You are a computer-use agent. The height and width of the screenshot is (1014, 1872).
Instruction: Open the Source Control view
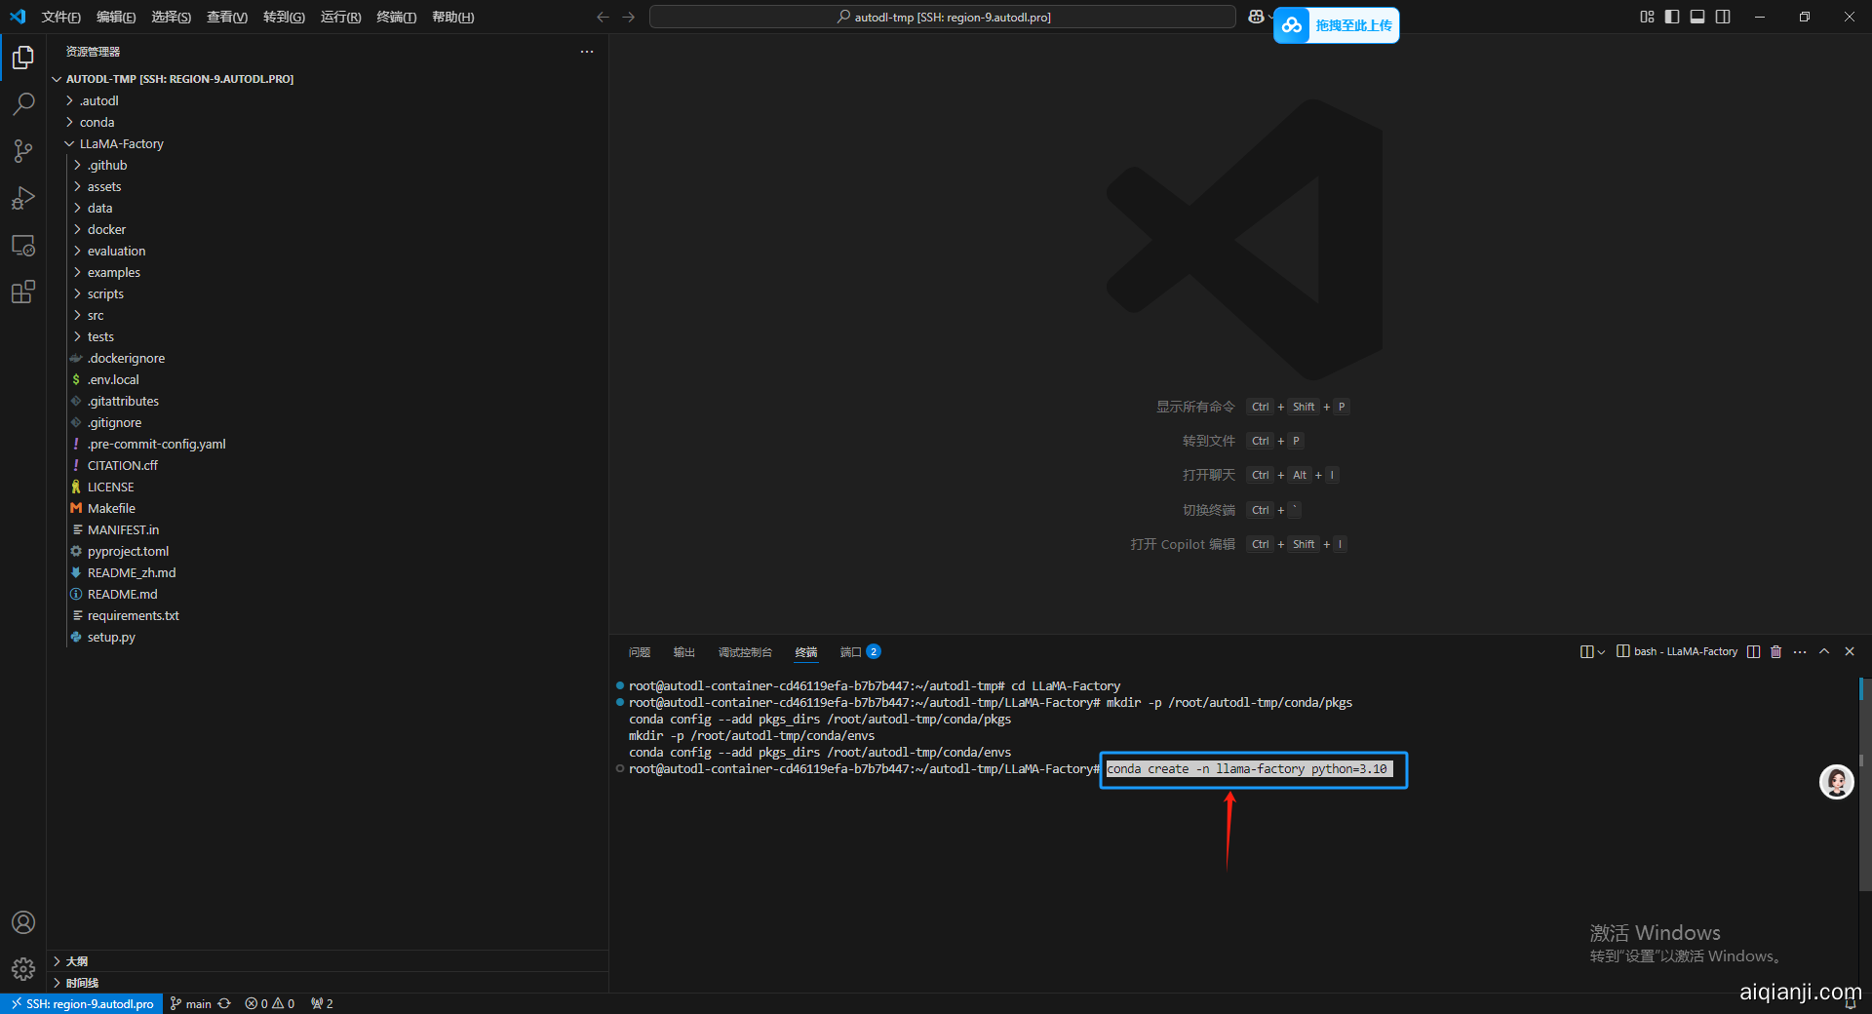point(23,151)
